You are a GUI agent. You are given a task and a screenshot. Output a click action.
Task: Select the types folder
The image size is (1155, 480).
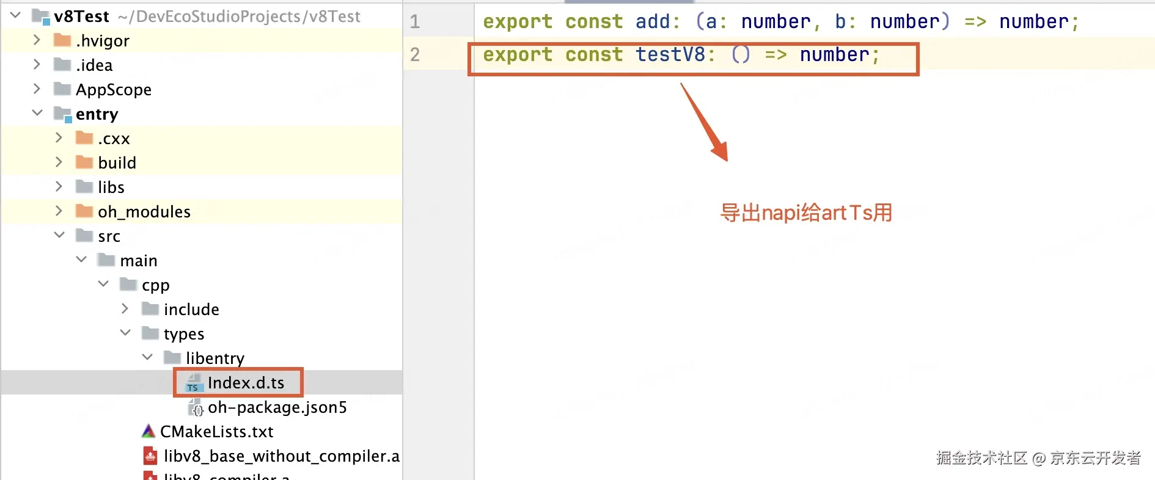[x=184, y=334]
